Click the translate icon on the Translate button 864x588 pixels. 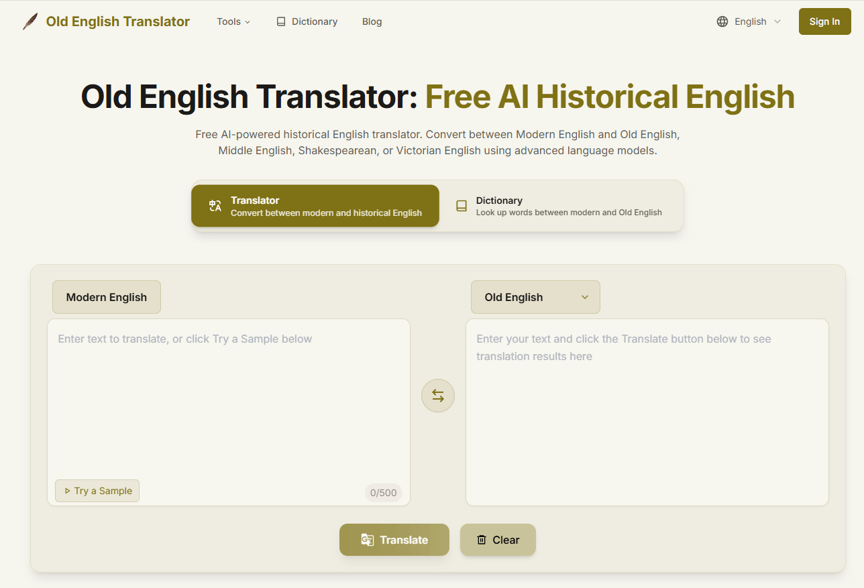(368, 540)
